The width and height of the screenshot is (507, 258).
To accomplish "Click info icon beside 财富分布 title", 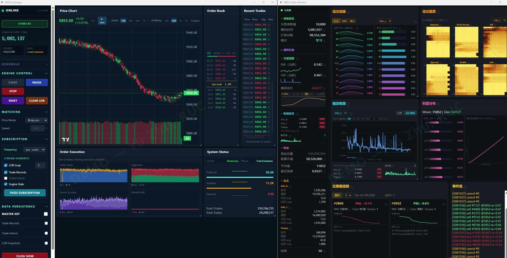I will [x=438, y=104].
